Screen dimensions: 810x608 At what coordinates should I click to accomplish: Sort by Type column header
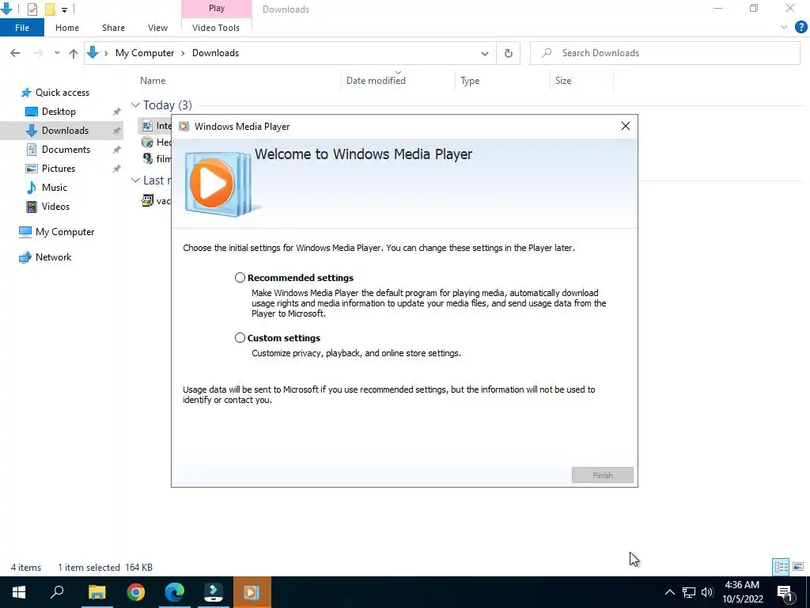(470, 81)
